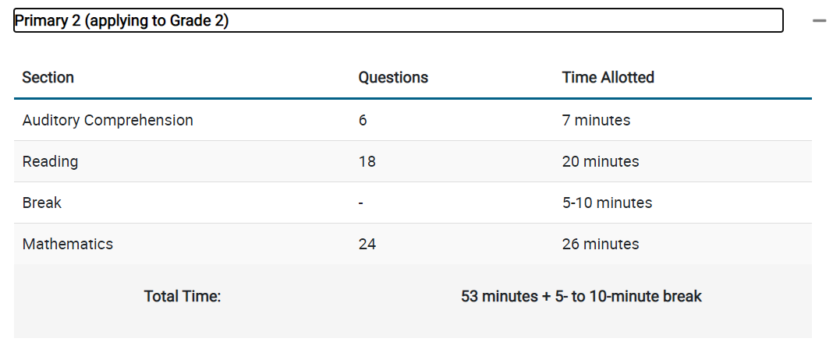840x363 pixels.
Task: Click the 5-10 minutes break time cell
Action: tap(607, 203)
